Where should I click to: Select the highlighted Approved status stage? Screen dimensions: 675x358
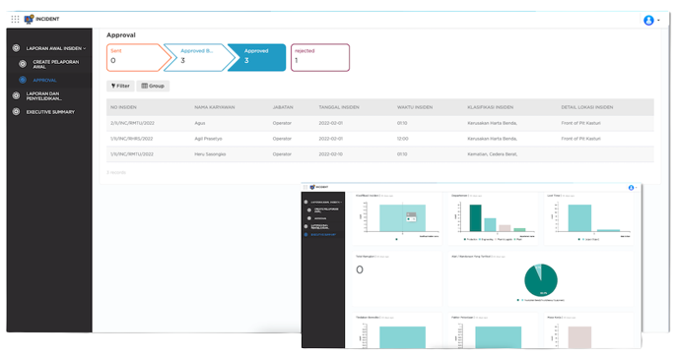(257, 57)
